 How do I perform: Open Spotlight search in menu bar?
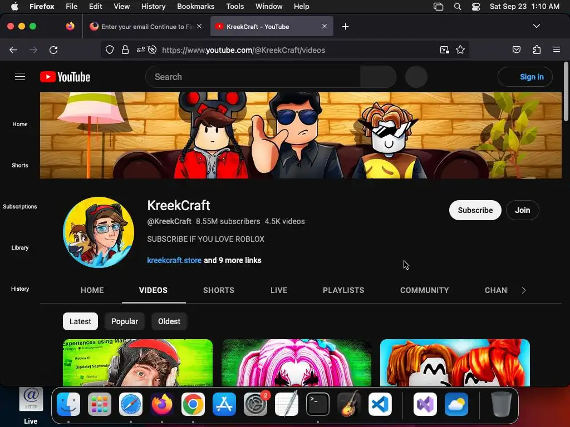(458, 6)
